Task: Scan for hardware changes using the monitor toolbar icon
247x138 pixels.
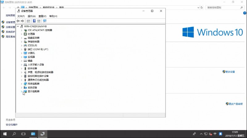Action: tap(45, 21)
